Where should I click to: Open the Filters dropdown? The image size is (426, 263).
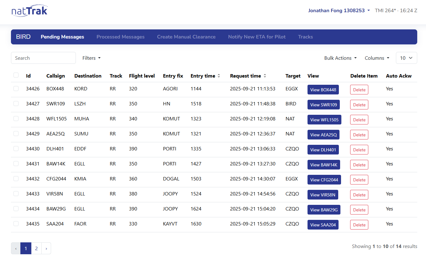[92, 58]
